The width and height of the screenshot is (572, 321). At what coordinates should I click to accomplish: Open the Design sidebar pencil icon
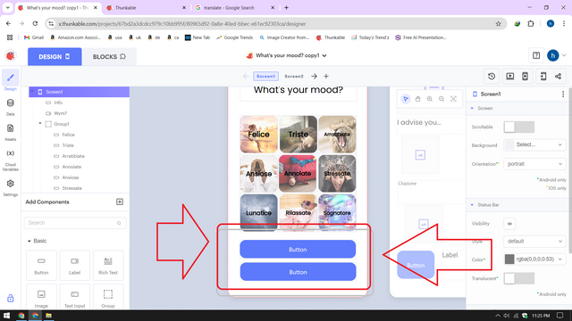coord(10,78)
